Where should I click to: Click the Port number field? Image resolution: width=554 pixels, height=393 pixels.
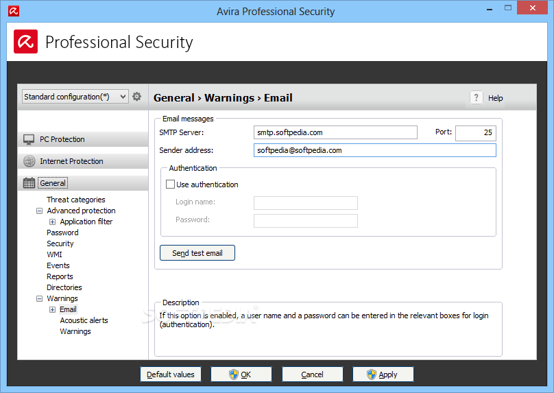pyautogui.click(x=476, y=133)
